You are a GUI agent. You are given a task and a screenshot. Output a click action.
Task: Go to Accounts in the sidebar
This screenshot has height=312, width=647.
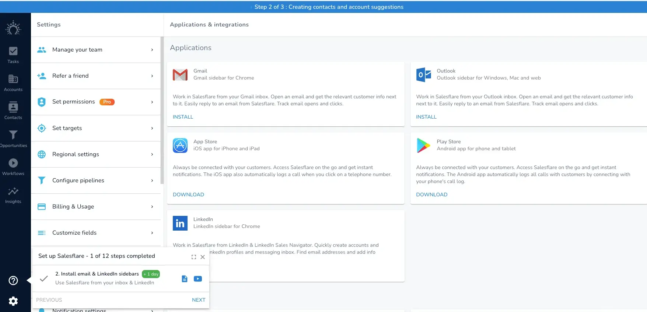click(x=13, y=83)
